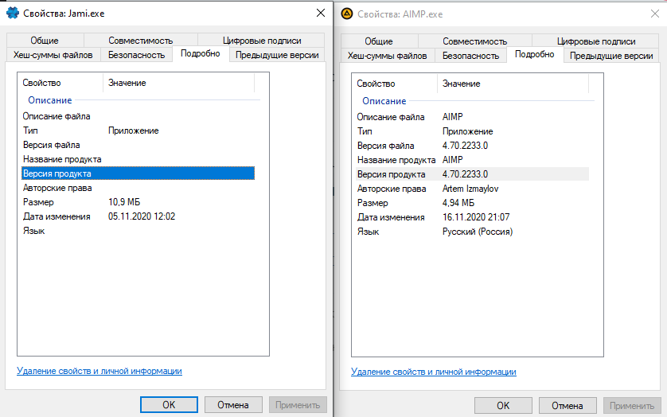667x417 pixels.
Task: Select Дата изменения row in Jami.exe list
Action: (x=138, y=216)
